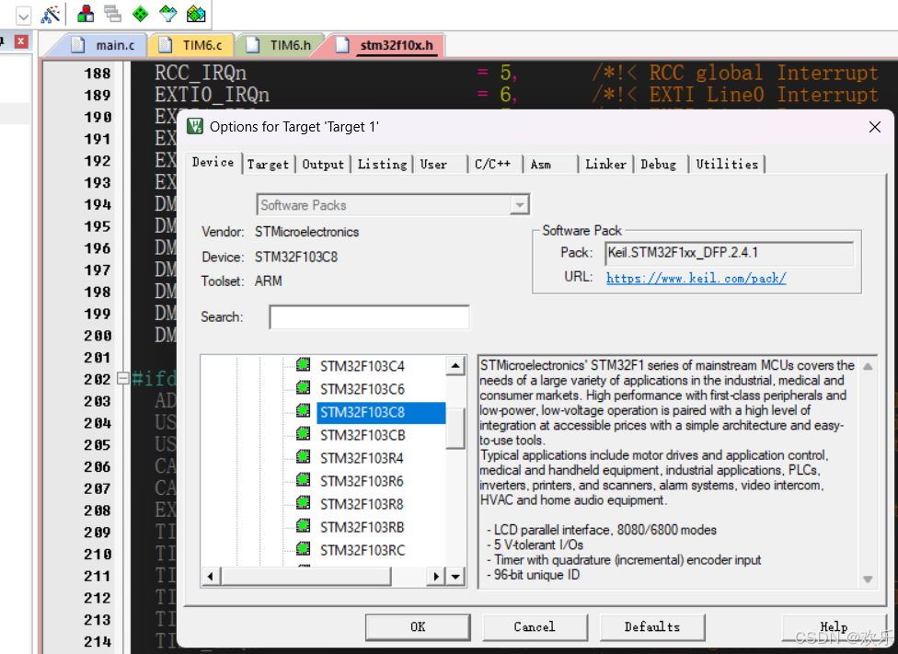Click the chip icon next to STM32F103R6

click(303, 480)
